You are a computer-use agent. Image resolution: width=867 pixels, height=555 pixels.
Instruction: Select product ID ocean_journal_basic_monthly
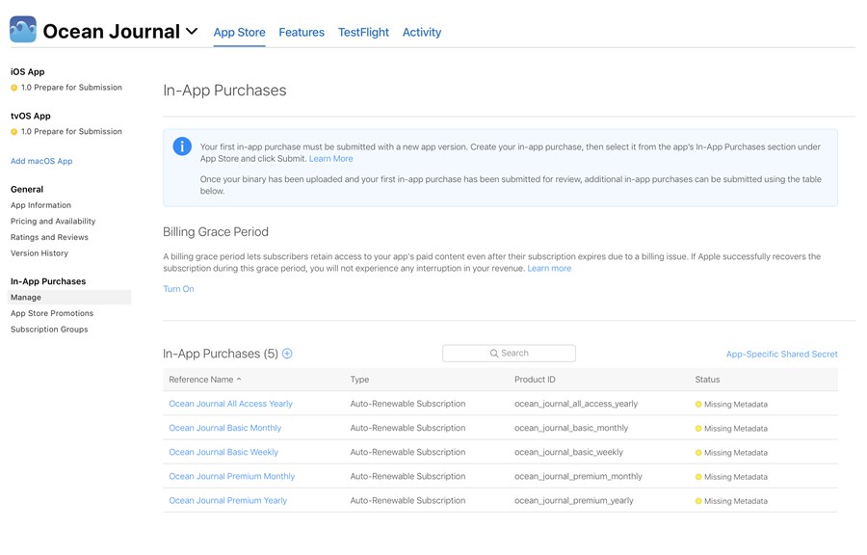coord(571,428)
